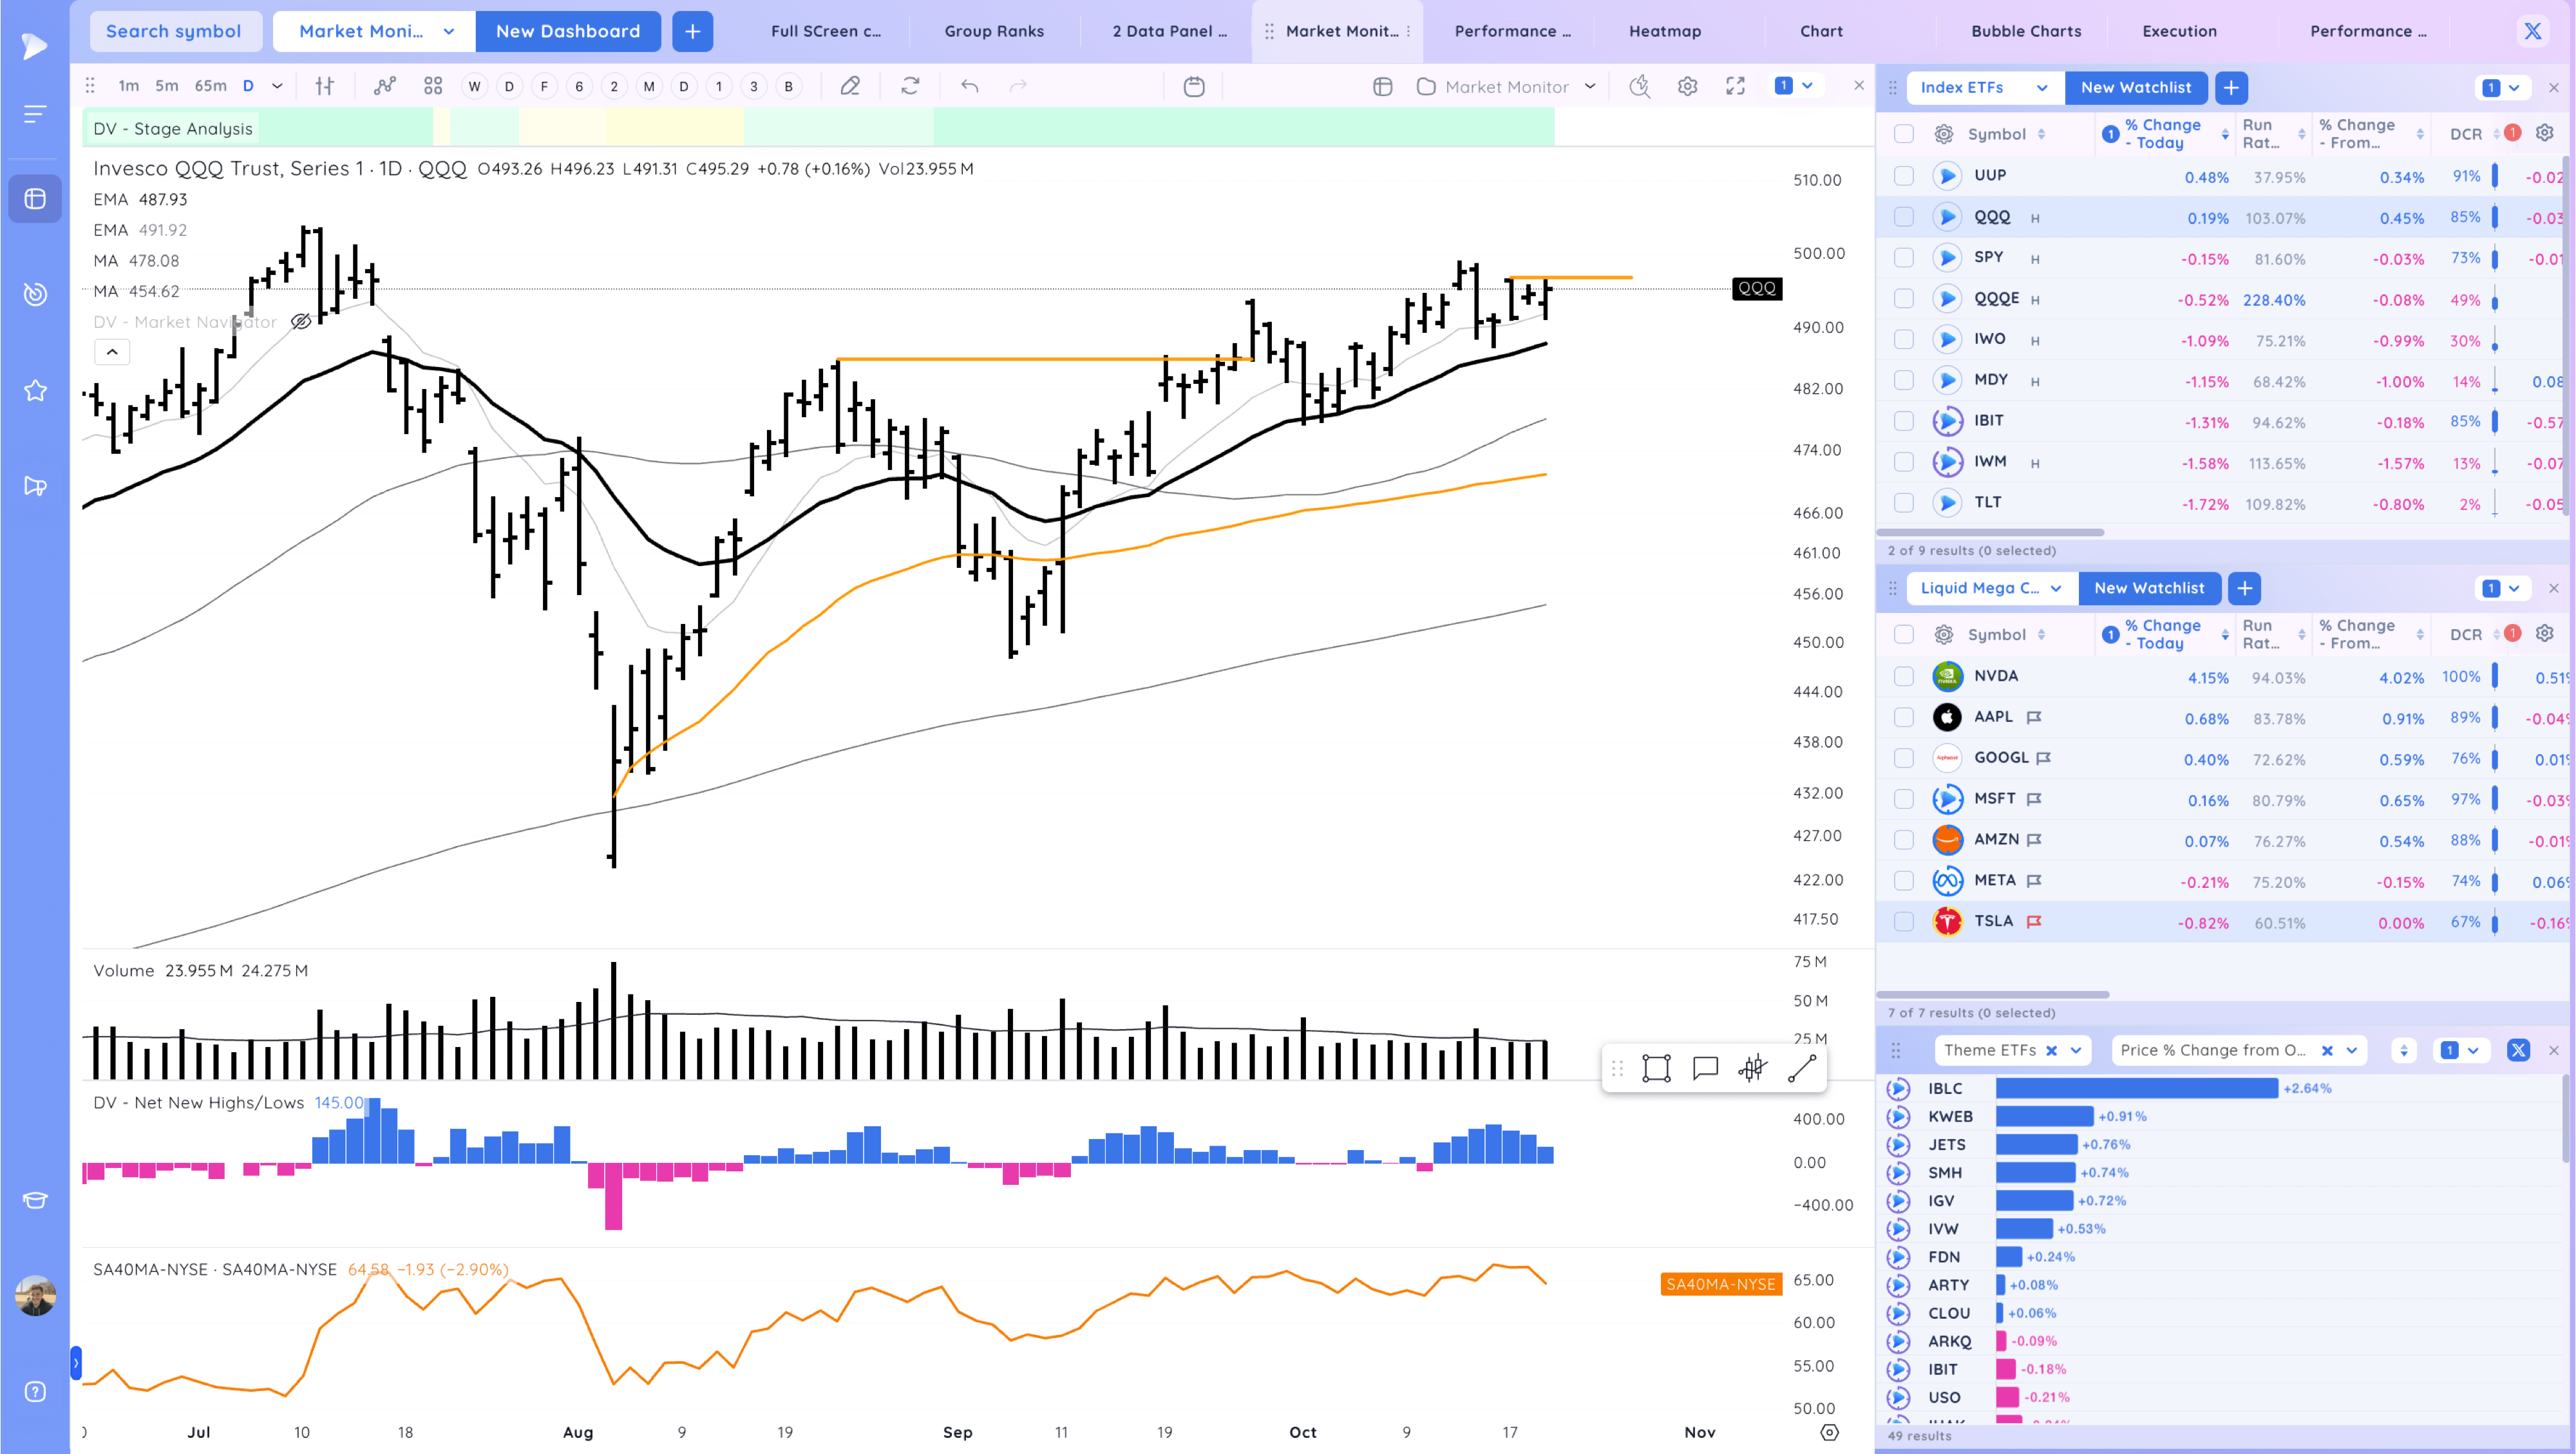Expand the Index ETFs watchlist dropdown
This screenshot has width=2576, height=1454.
tap(2041, 88)
